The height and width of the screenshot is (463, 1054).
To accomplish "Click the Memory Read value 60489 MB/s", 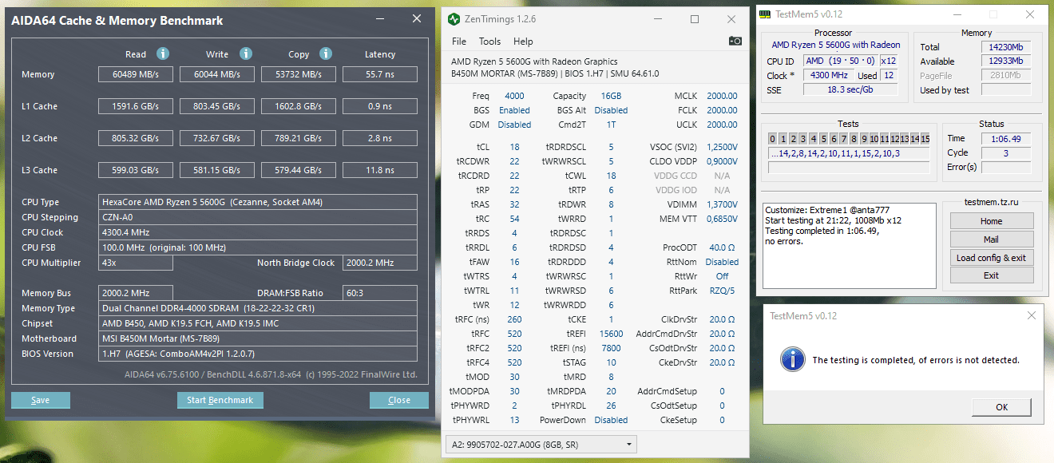I will 137,74.
